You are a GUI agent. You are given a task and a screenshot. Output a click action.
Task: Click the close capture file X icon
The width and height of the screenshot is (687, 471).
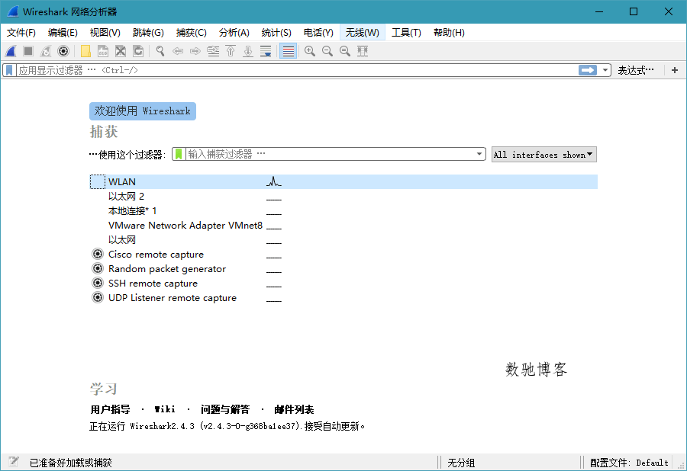point(121,51)
